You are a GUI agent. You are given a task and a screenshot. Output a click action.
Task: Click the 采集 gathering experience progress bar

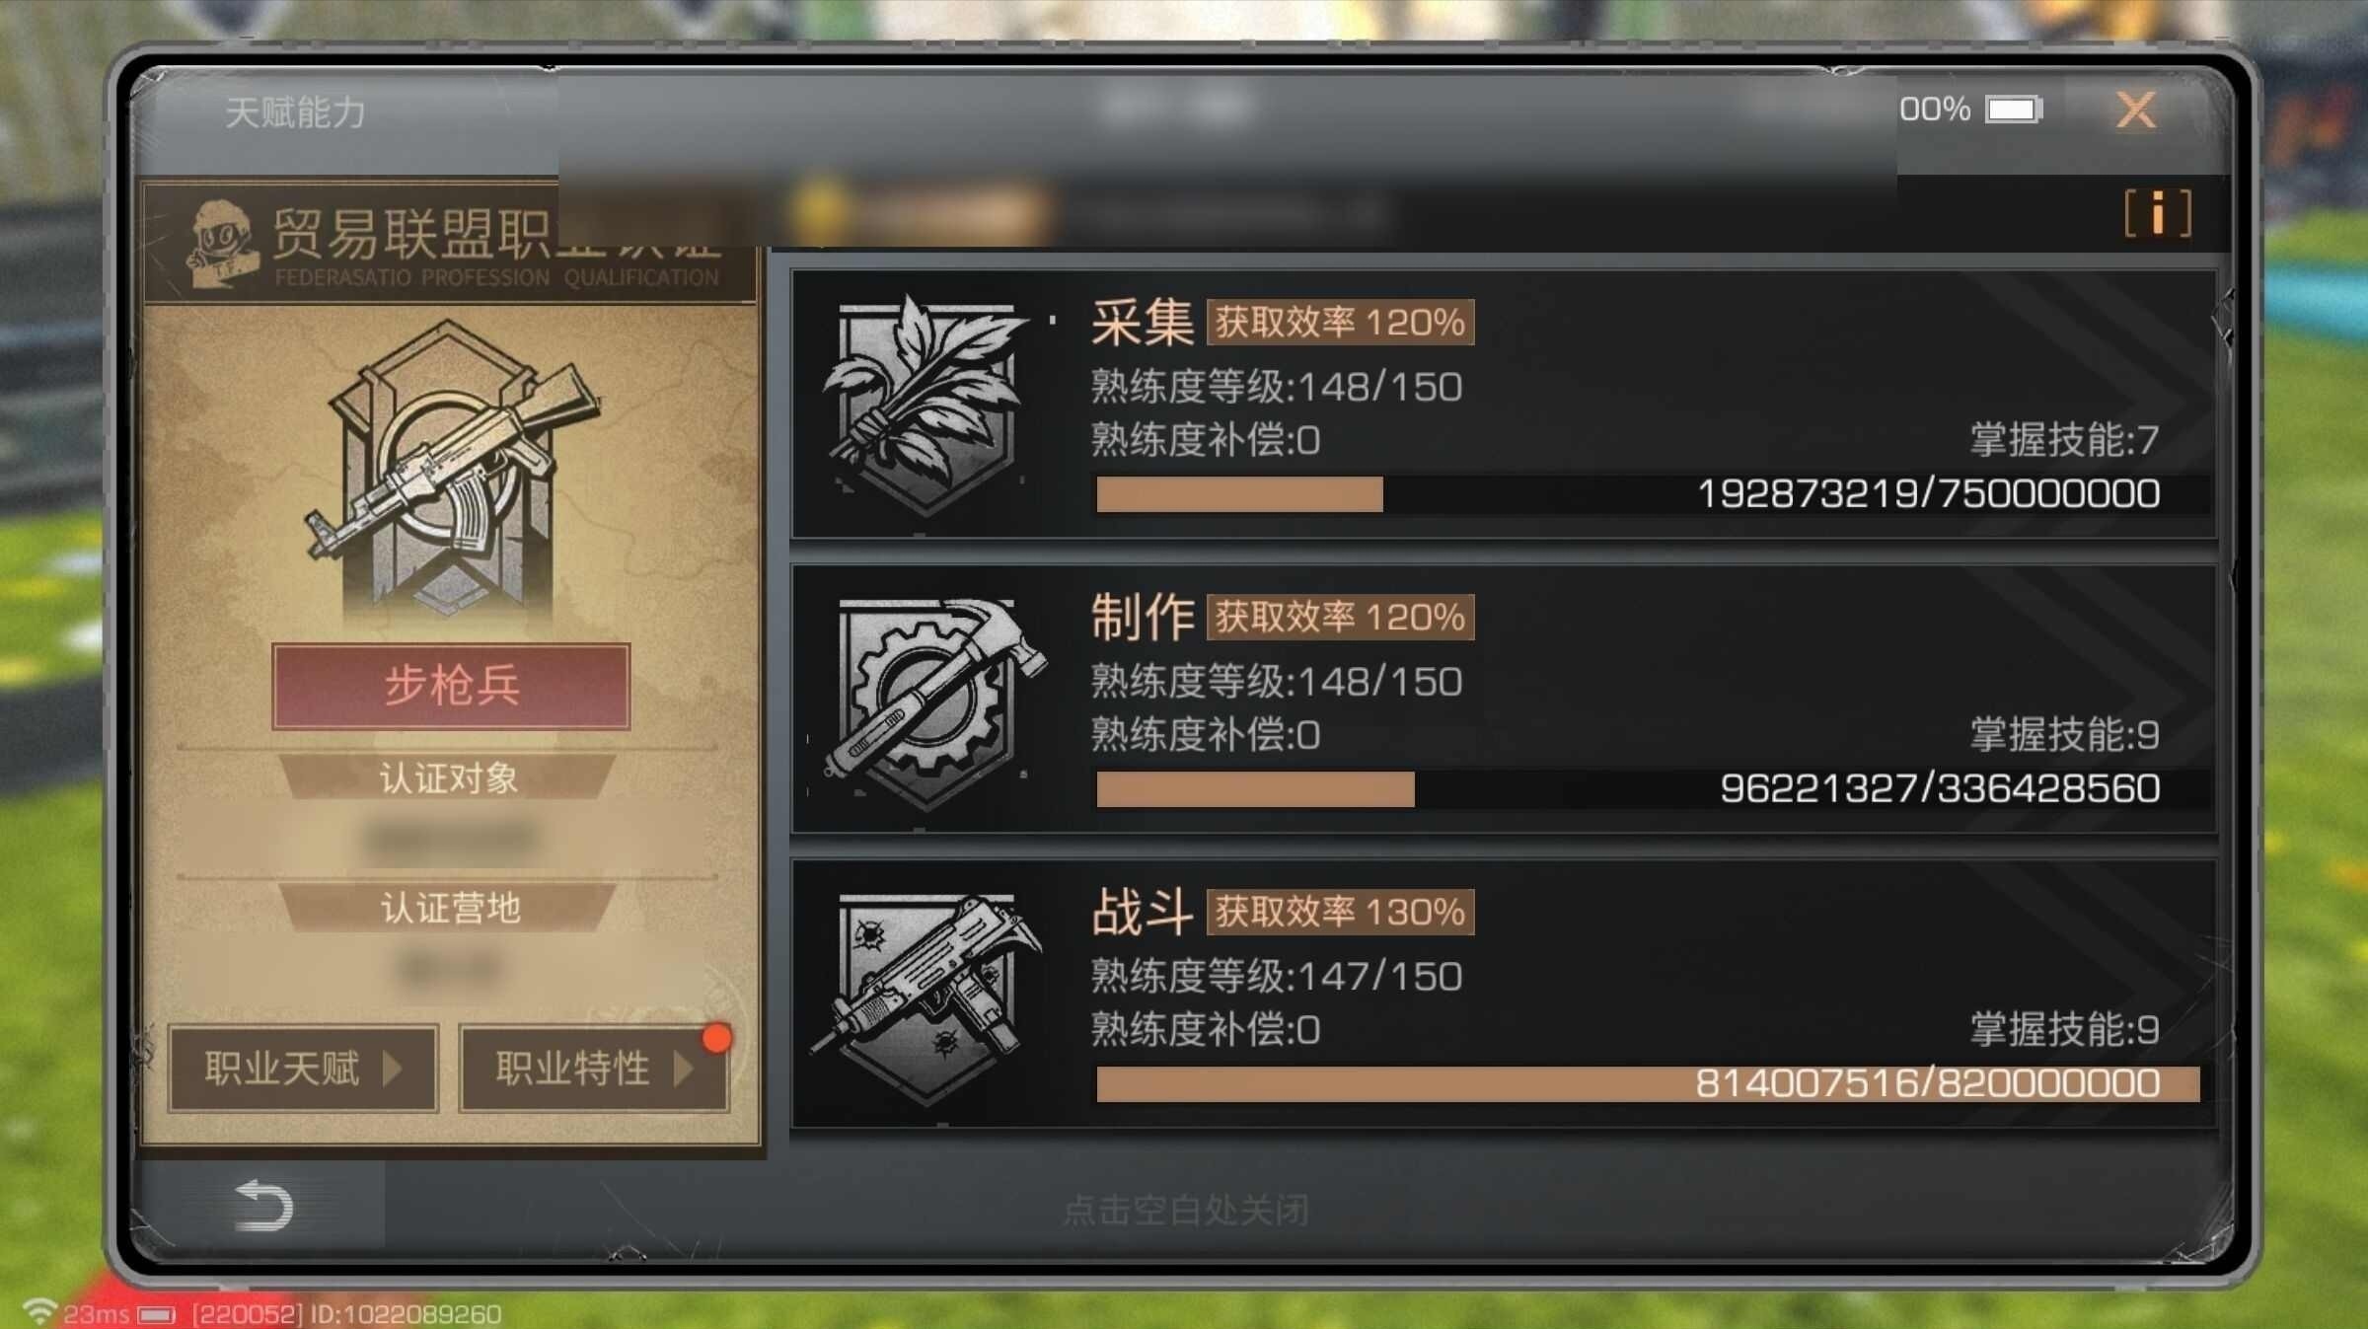(x=1648, y=493)
